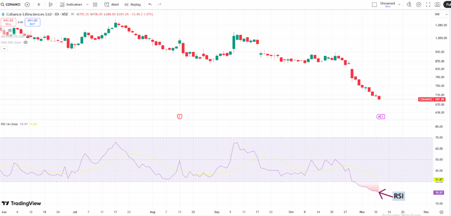Open quick search magnifier icon
Image resolution: width=451 pixels, height=216 pixels.
coord(409,4)
